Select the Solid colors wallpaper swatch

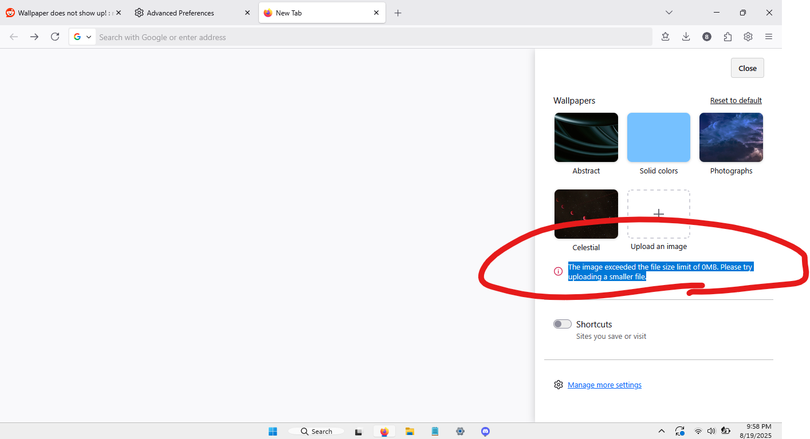658,137
